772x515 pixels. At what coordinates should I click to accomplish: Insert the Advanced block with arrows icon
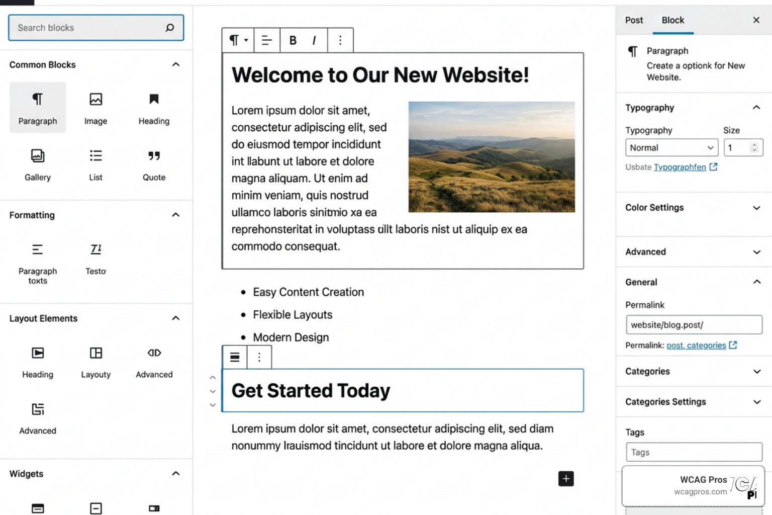coord(154,362)
